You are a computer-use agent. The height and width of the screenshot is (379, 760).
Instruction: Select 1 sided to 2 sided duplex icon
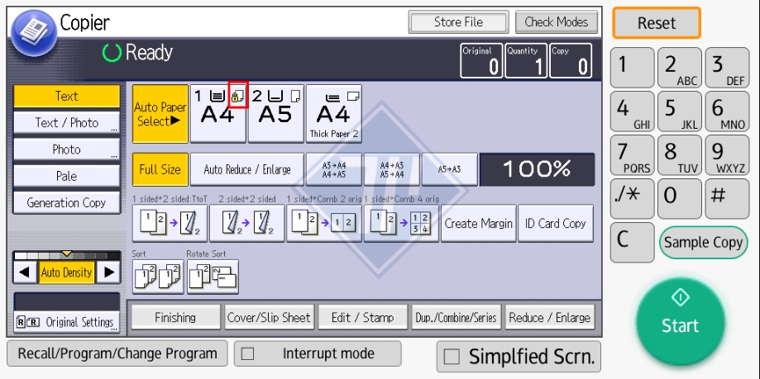point(169,223)
